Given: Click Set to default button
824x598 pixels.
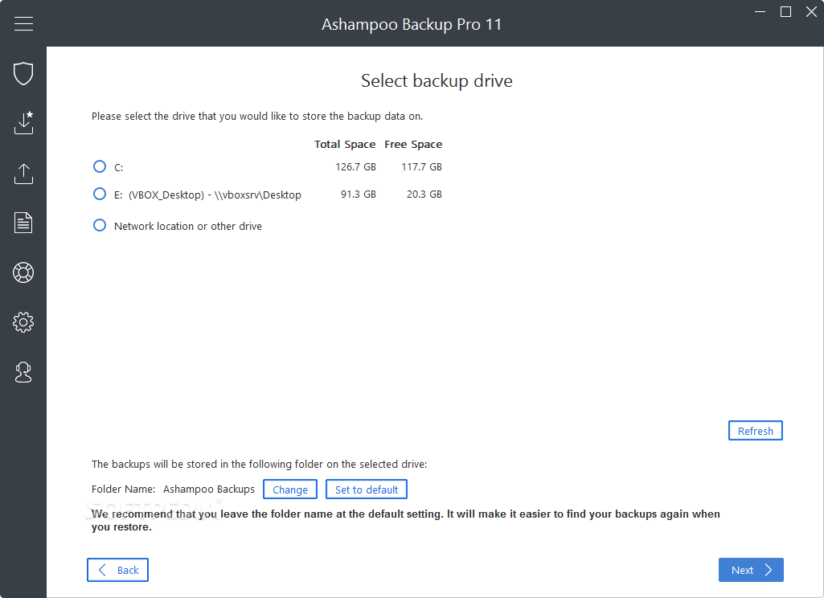Looking at the screenshot, I should tap(367, 489).
